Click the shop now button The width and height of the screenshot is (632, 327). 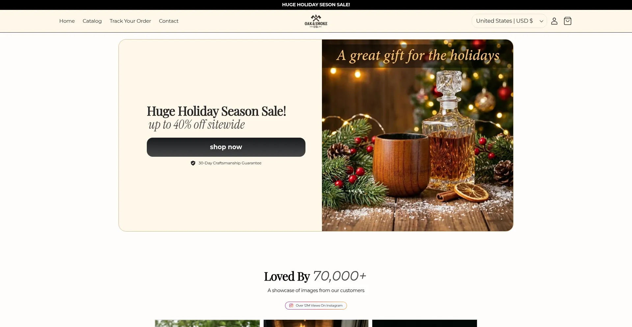(226, 147)
